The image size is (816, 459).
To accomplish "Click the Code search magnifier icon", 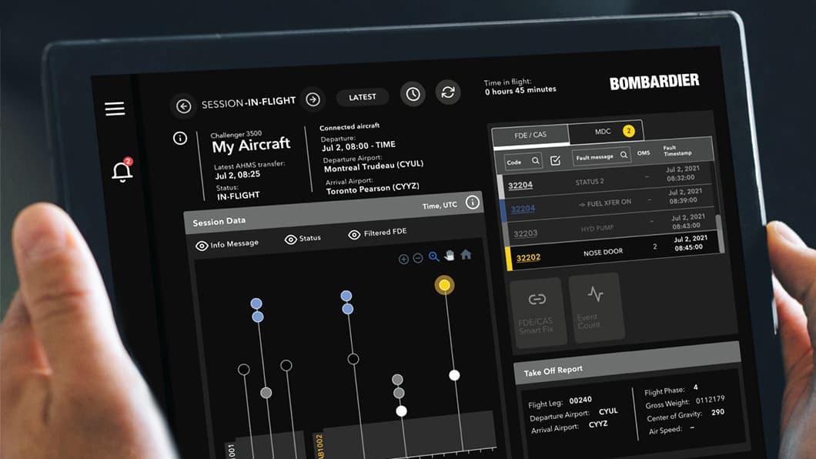I will click(x=535, y=161).
